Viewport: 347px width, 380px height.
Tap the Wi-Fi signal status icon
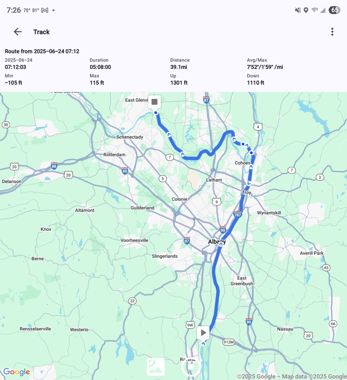point(315,10)
